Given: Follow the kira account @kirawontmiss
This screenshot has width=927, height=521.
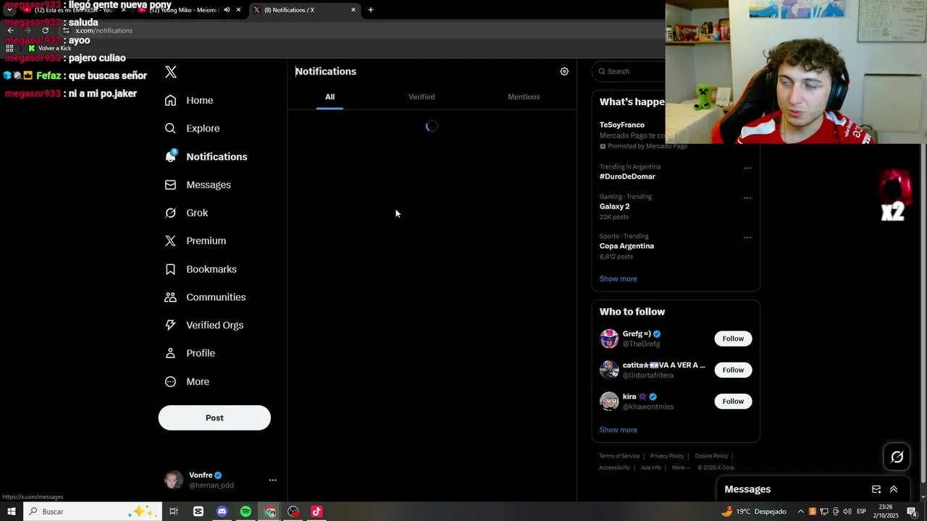Looking at the screenshot, I should click(733, 401).
